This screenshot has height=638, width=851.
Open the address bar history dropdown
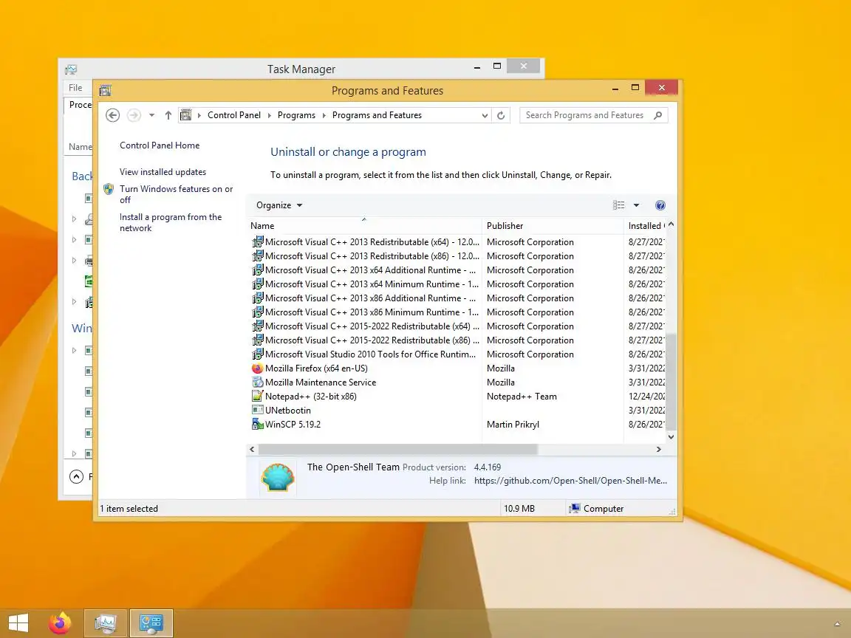485,115
